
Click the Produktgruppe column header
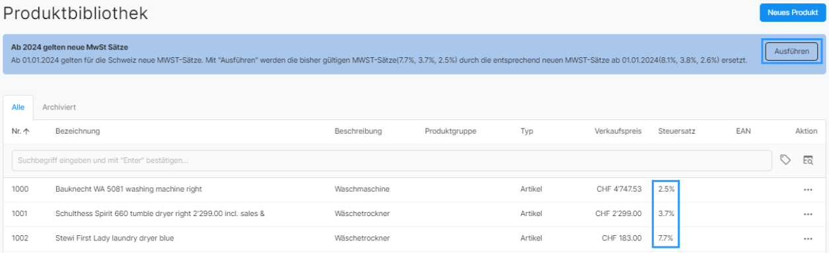click(x=451, y=131)
